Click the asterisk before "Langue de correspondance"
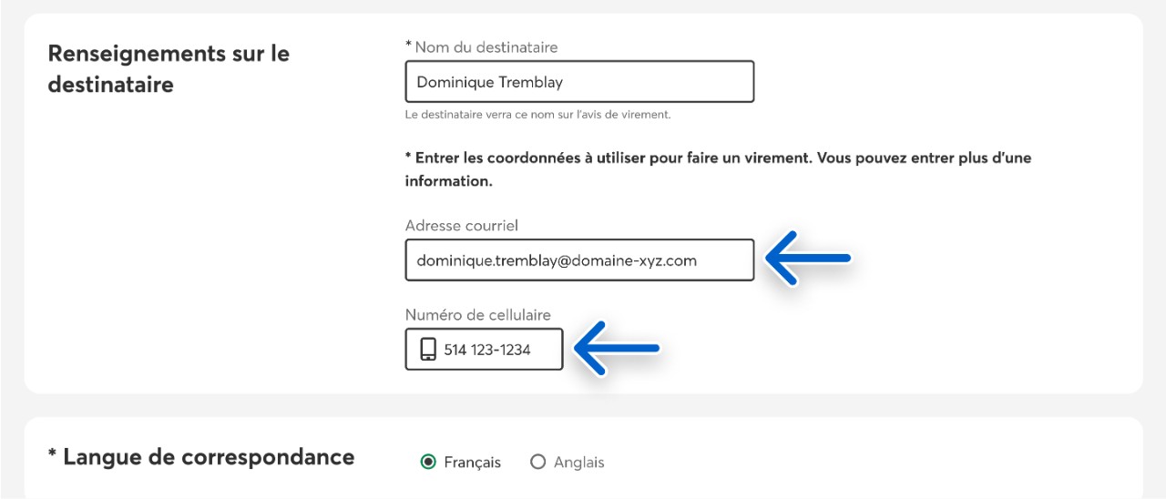The image size is (1166, 499). [x=52, y=456]
